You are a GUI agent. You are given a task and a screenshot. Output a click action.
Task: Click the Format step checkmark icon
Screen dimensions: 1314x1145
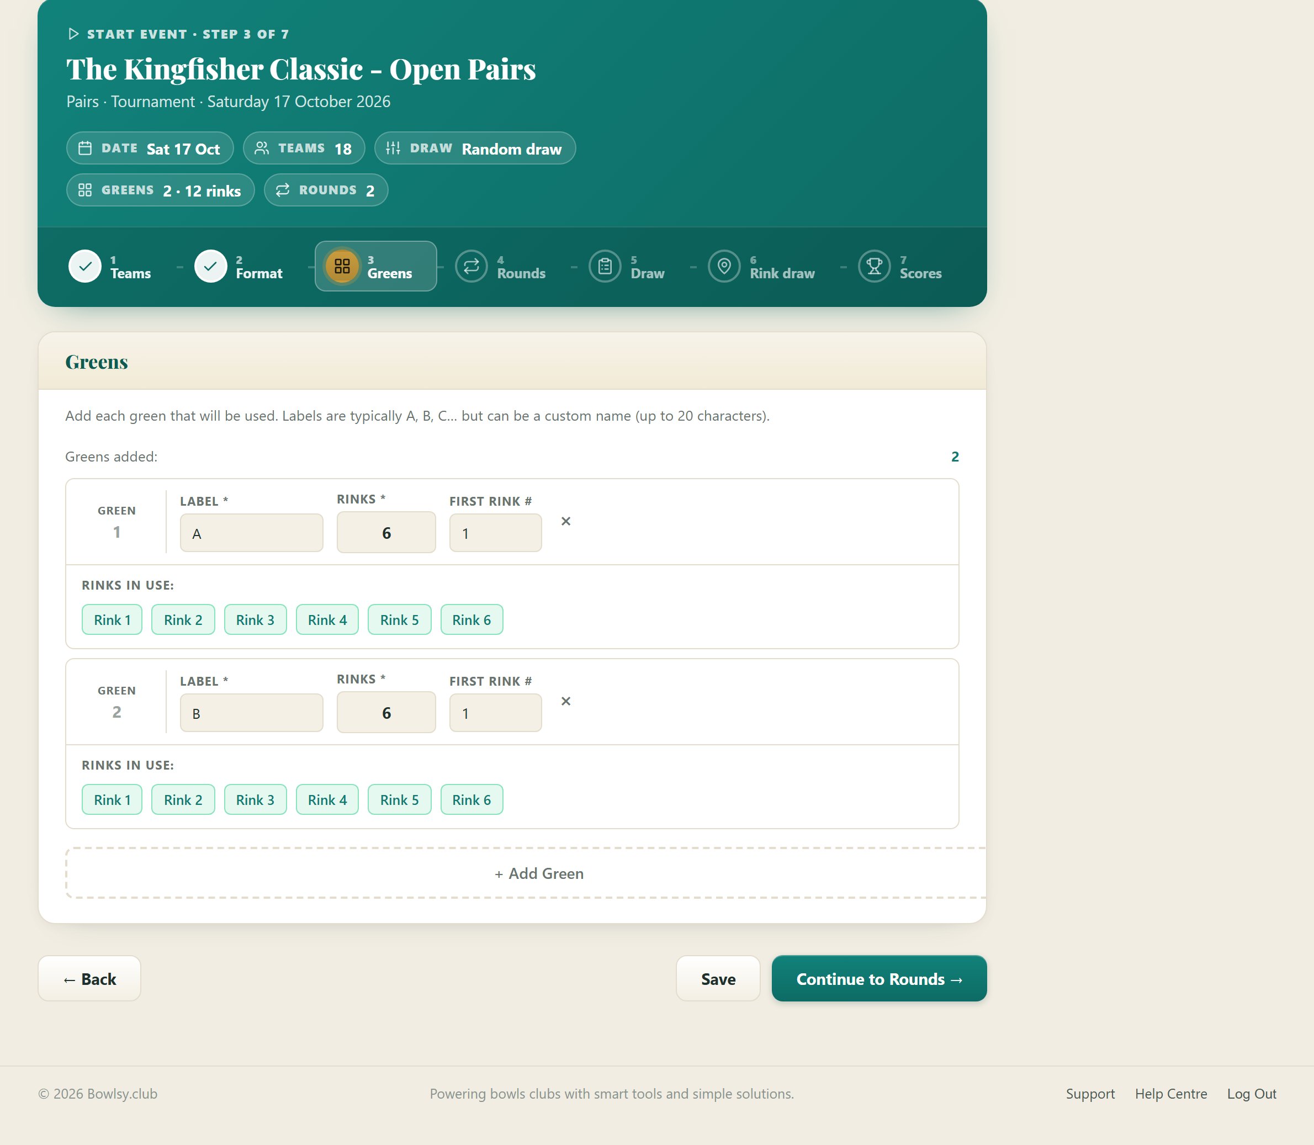point(210,267)
